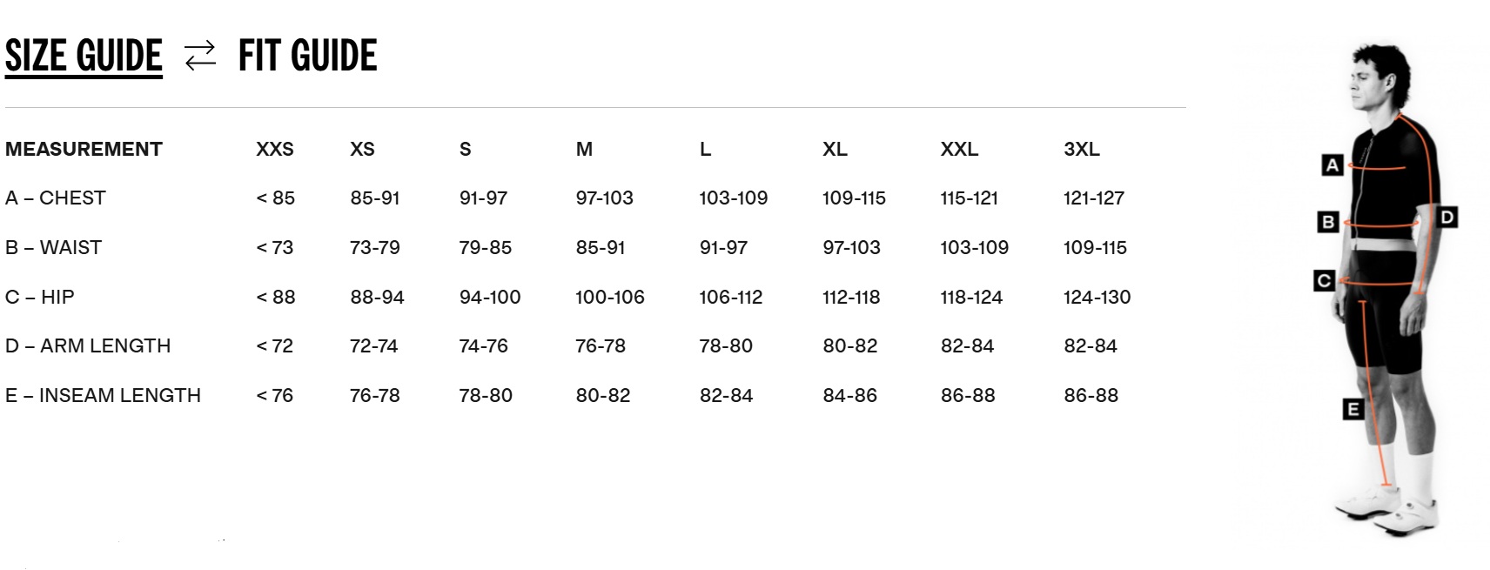Click waist value 73-79 for XS
Viewport: 1490px width, 570px height.
point(375,248)
